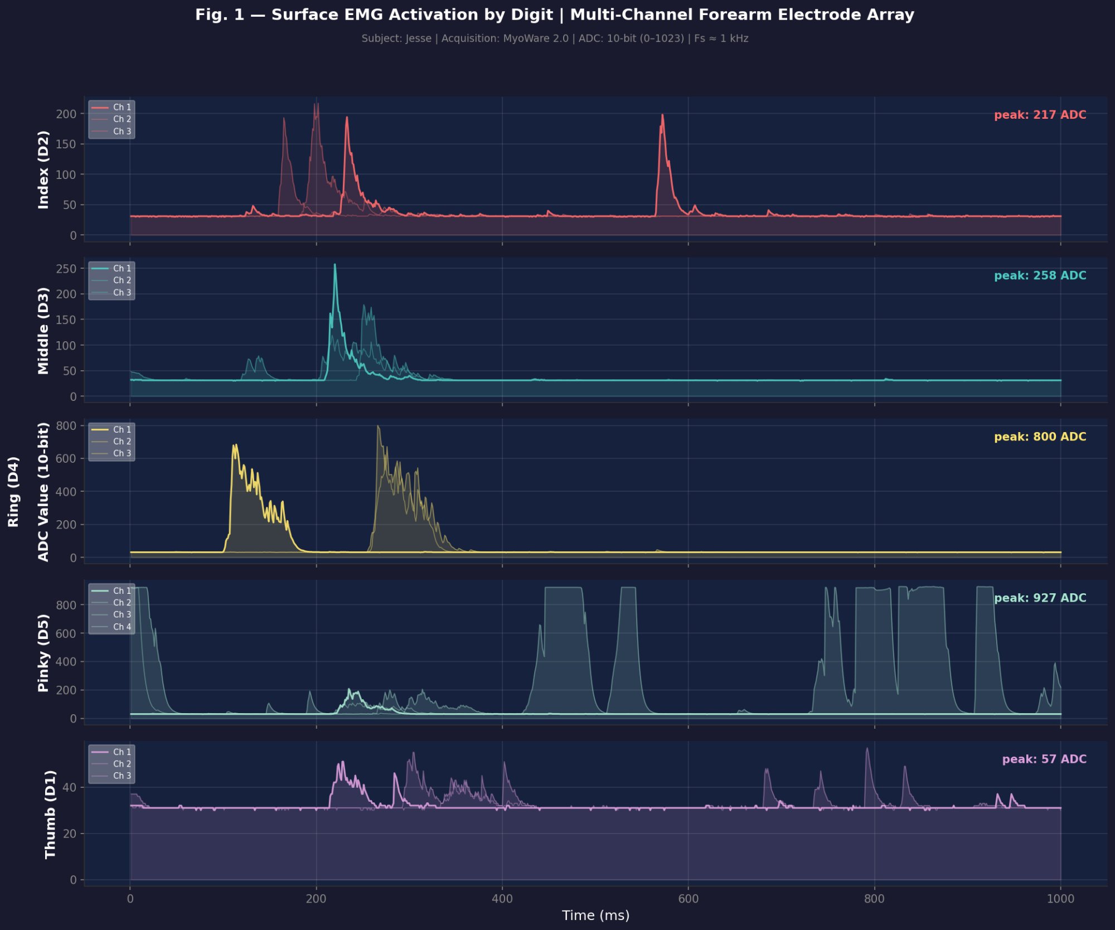Click the subtitle line starting 'Subject: Jesse'

pyautogui.click(x=554, y=38)
